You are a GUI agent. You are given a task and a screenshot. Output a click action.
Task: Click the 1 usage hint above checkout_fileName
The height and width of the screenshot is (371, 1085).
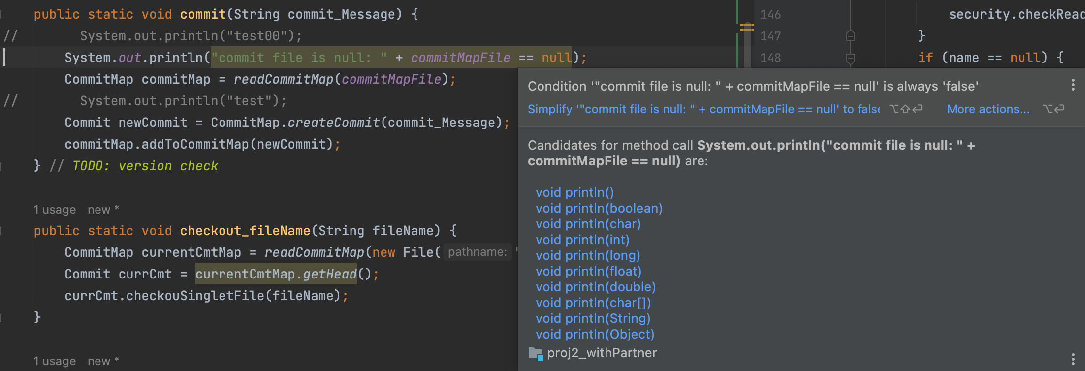pyautogui.click(x=55, y=210)
